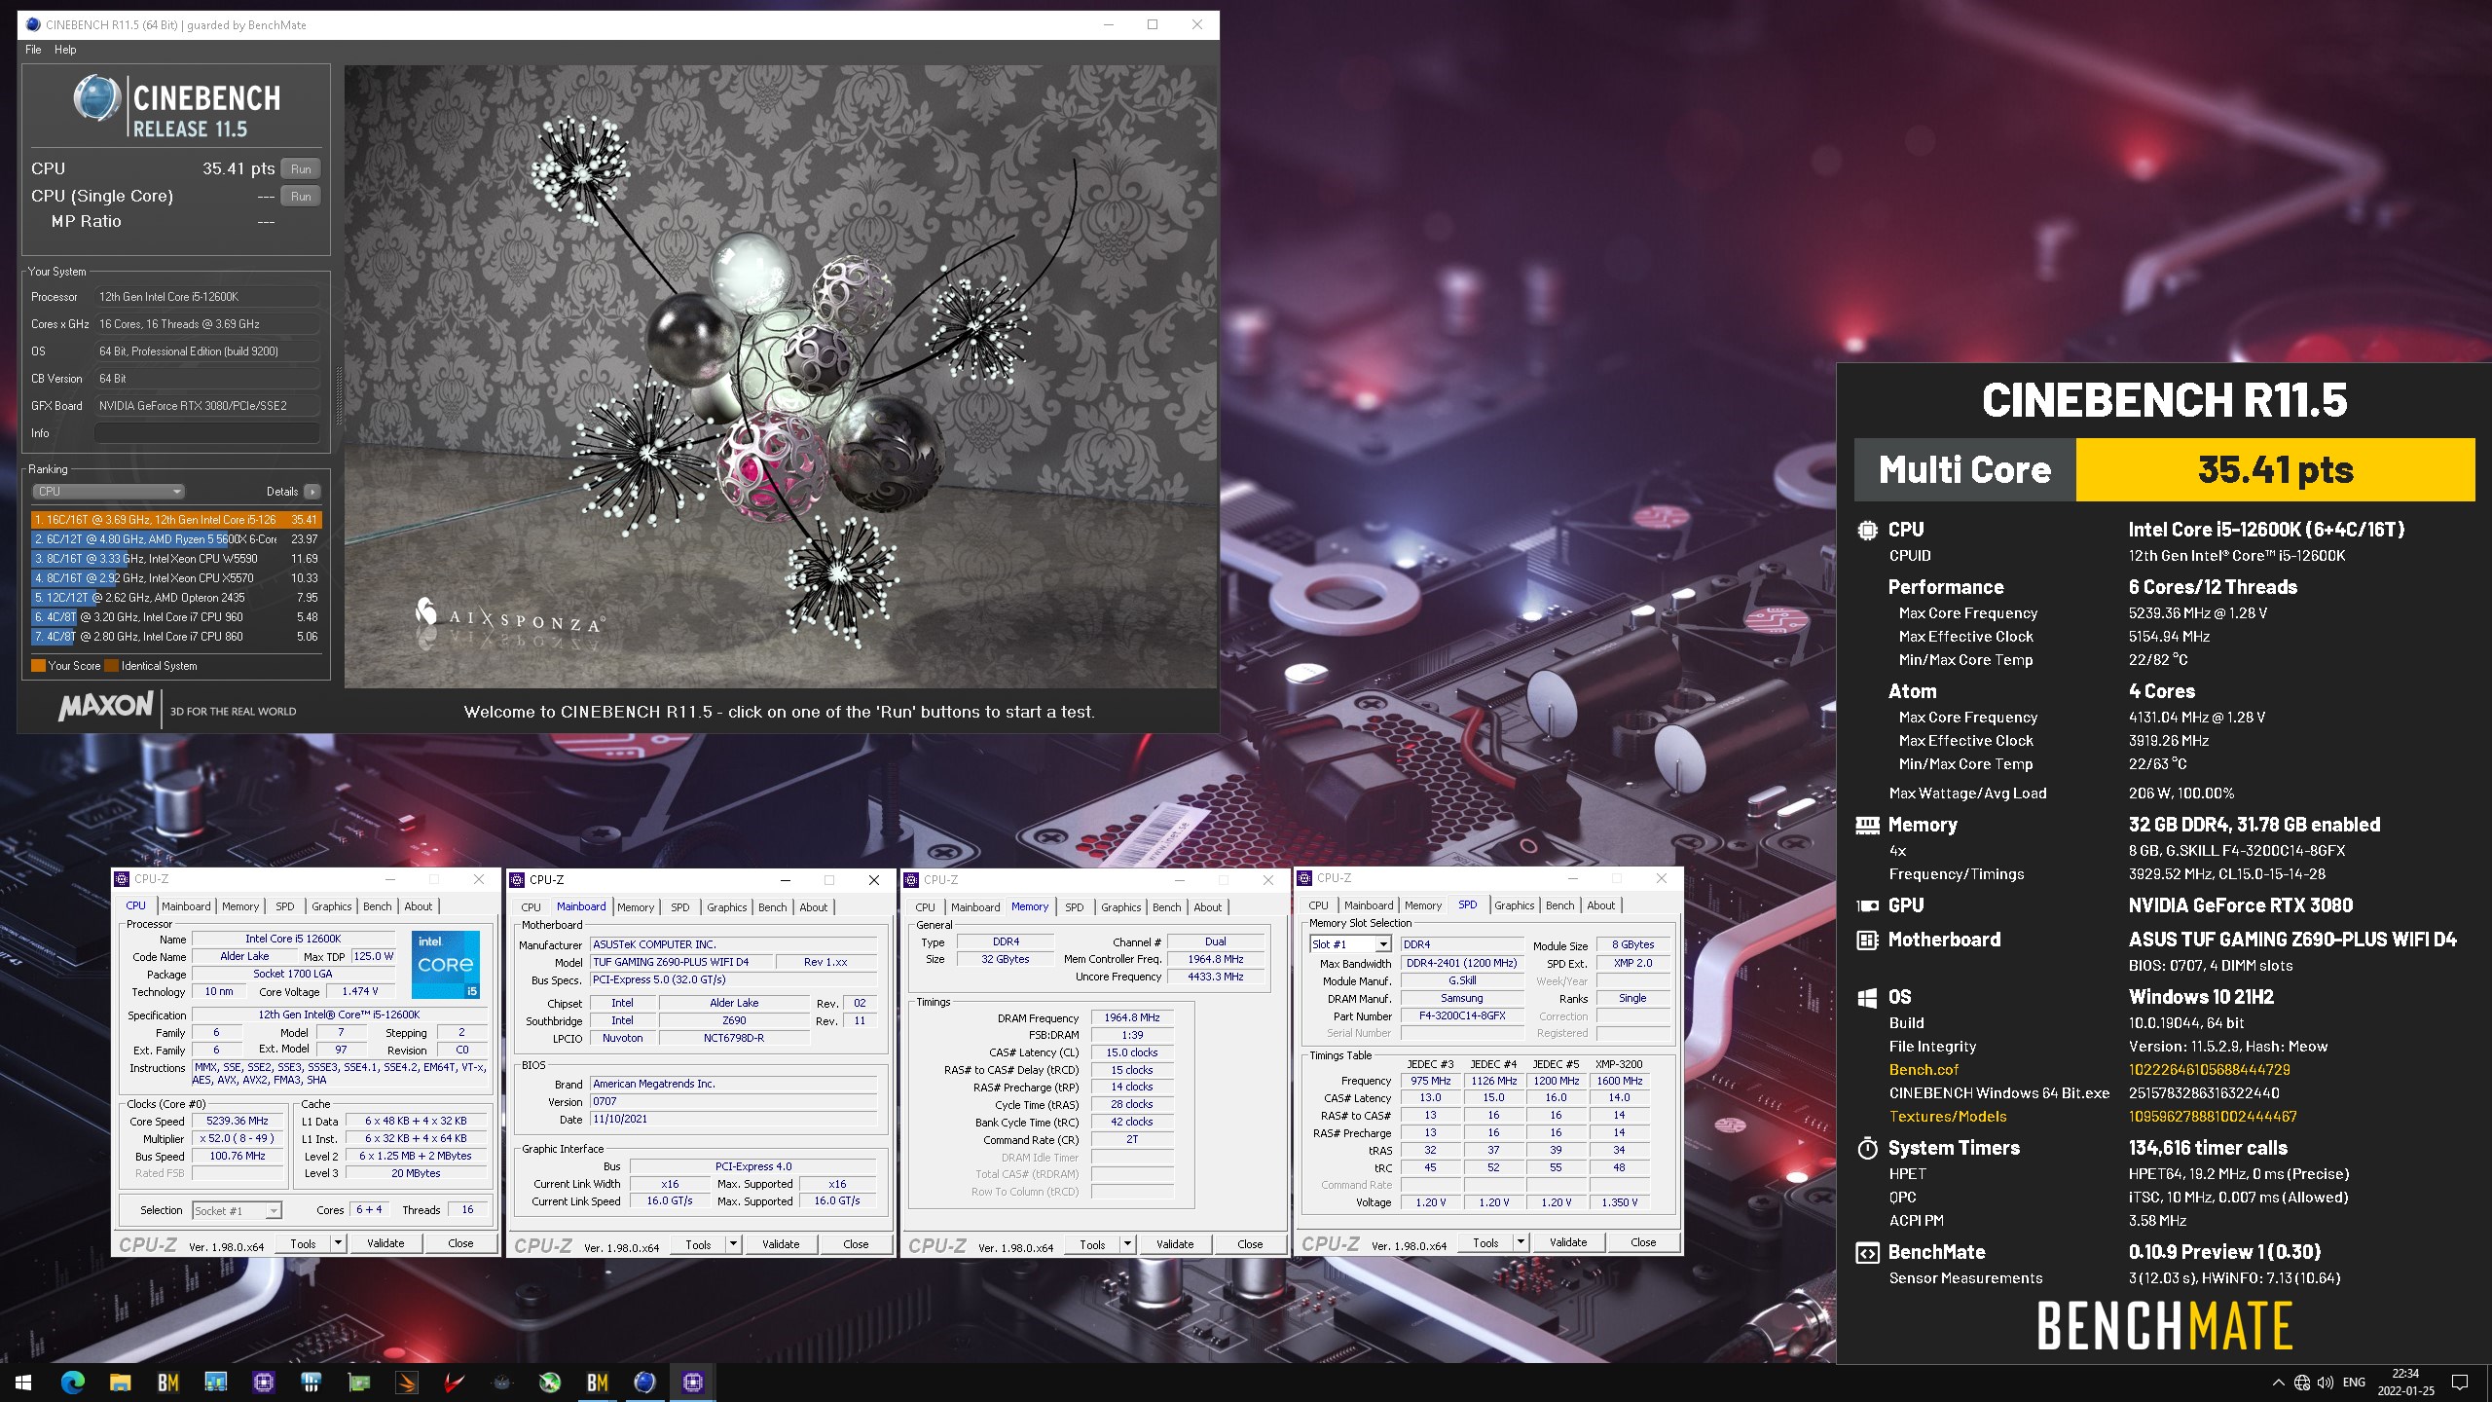Open Tools dropdown arrow in CPU-Z CPU window
The image size is (2492, 1402).
(338, 1243)
